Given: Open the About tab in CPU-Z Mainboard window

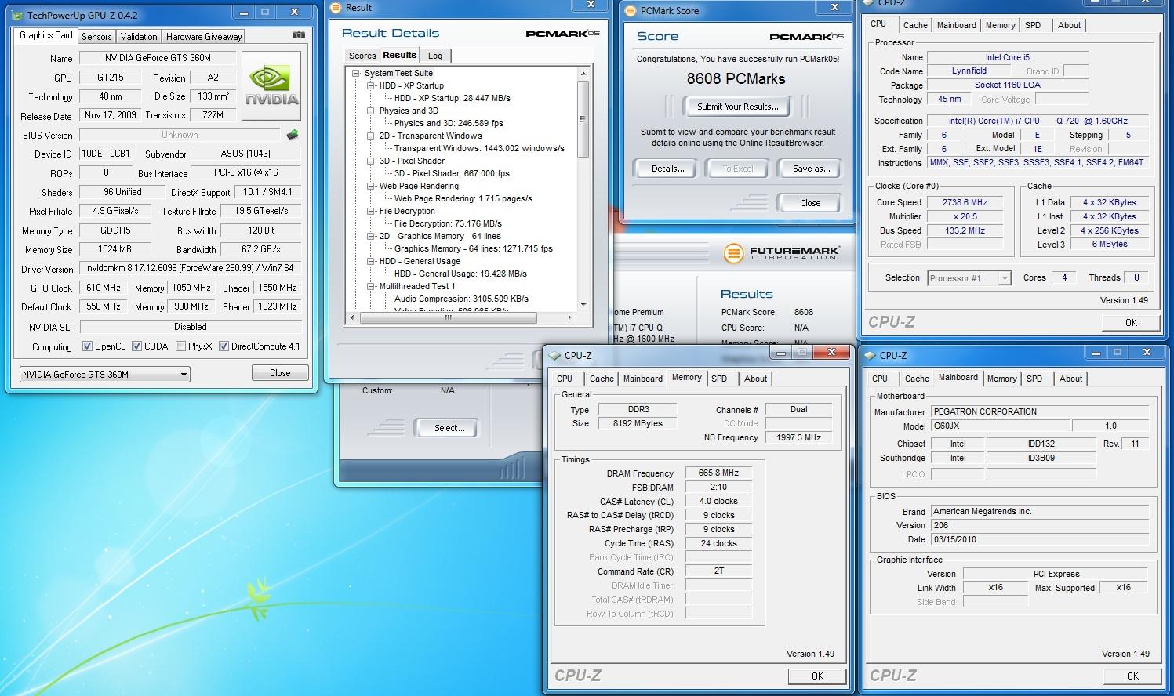Looking at the screenshot, I should 1070,379.
